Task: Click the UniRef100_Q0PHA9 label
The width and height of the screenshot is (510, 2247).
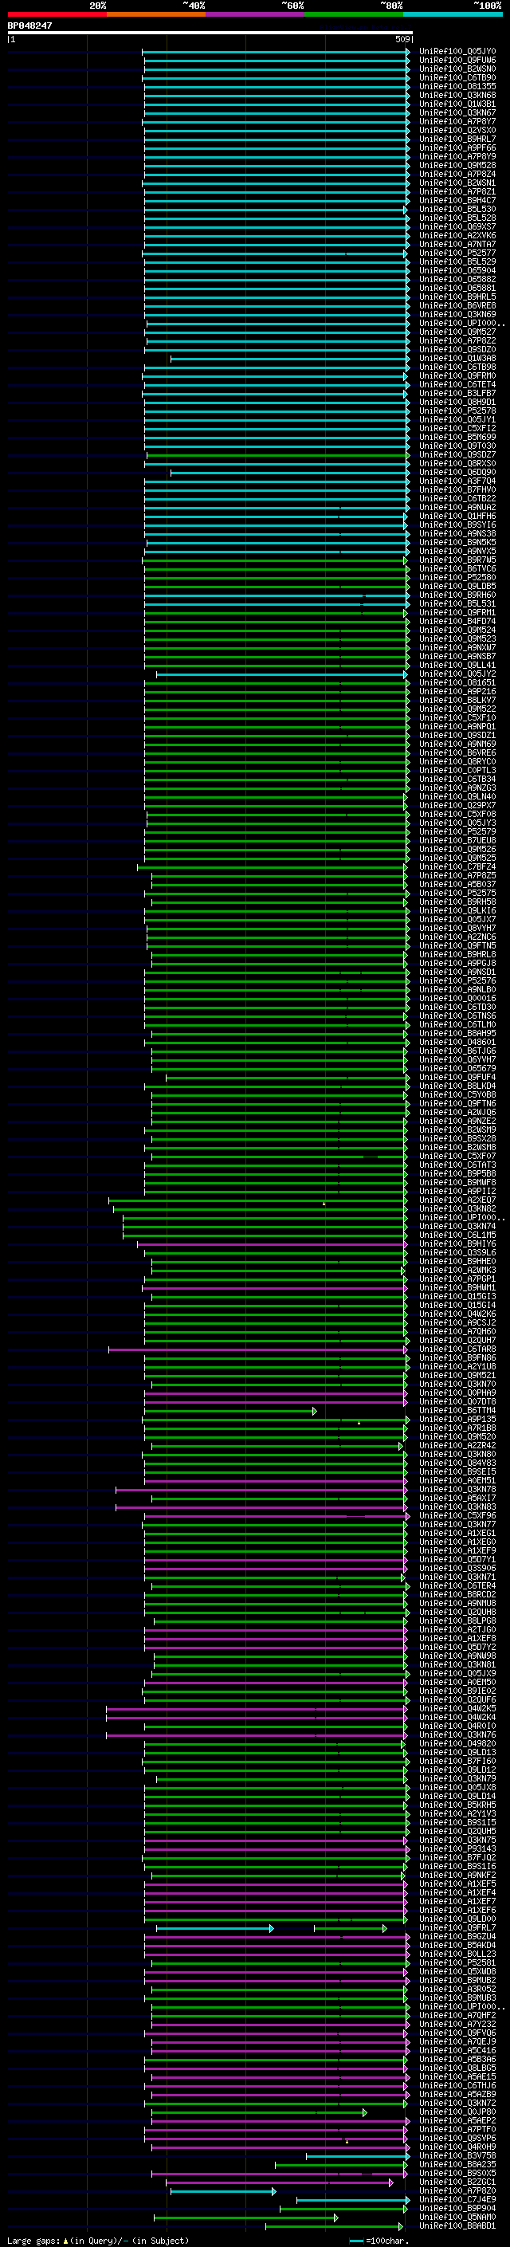Action: (457, 1393)
